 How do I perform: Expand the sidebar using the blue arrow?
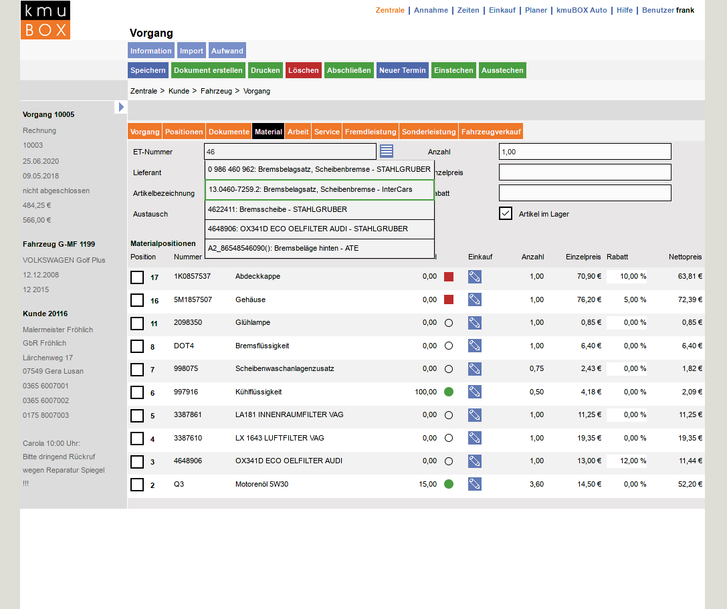[x=120, y=107]
